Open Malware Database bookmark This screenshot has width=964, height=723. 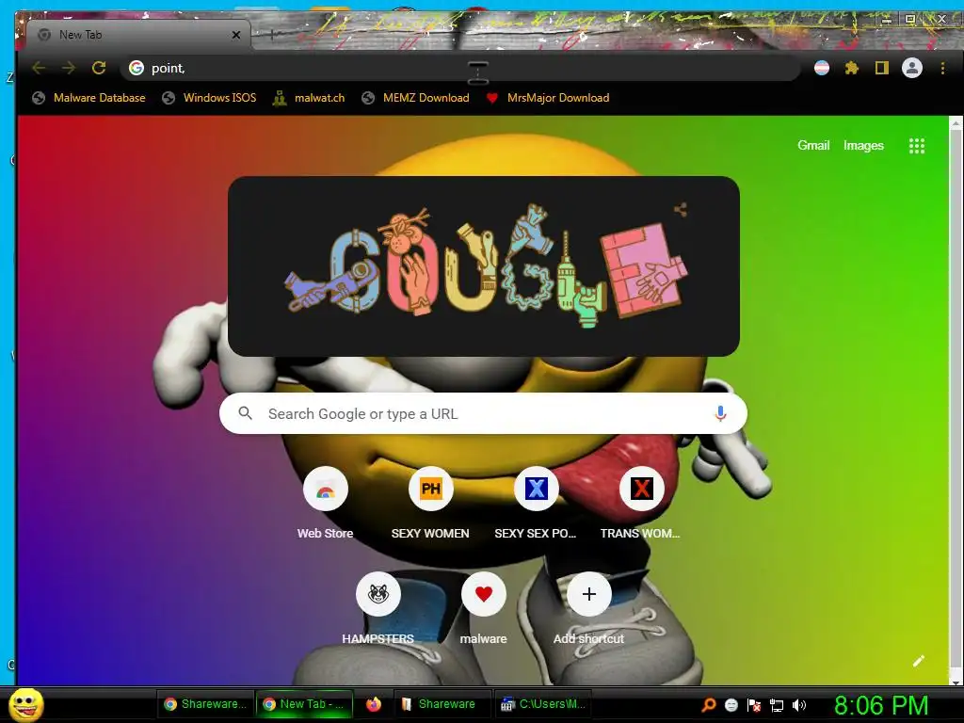pyautogui.click(x=89, y=98)
